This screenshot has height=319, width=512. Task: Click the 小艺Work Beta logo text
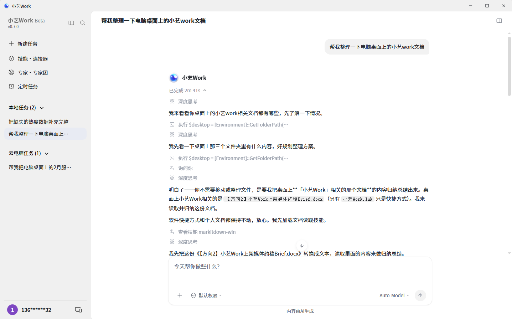coord(26,21)
